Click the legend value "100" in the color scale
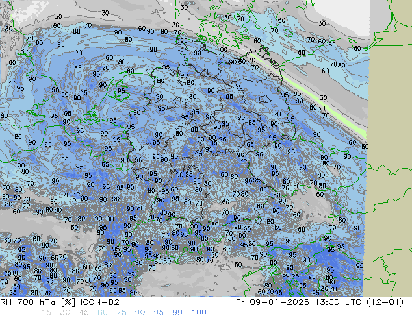 199,313
